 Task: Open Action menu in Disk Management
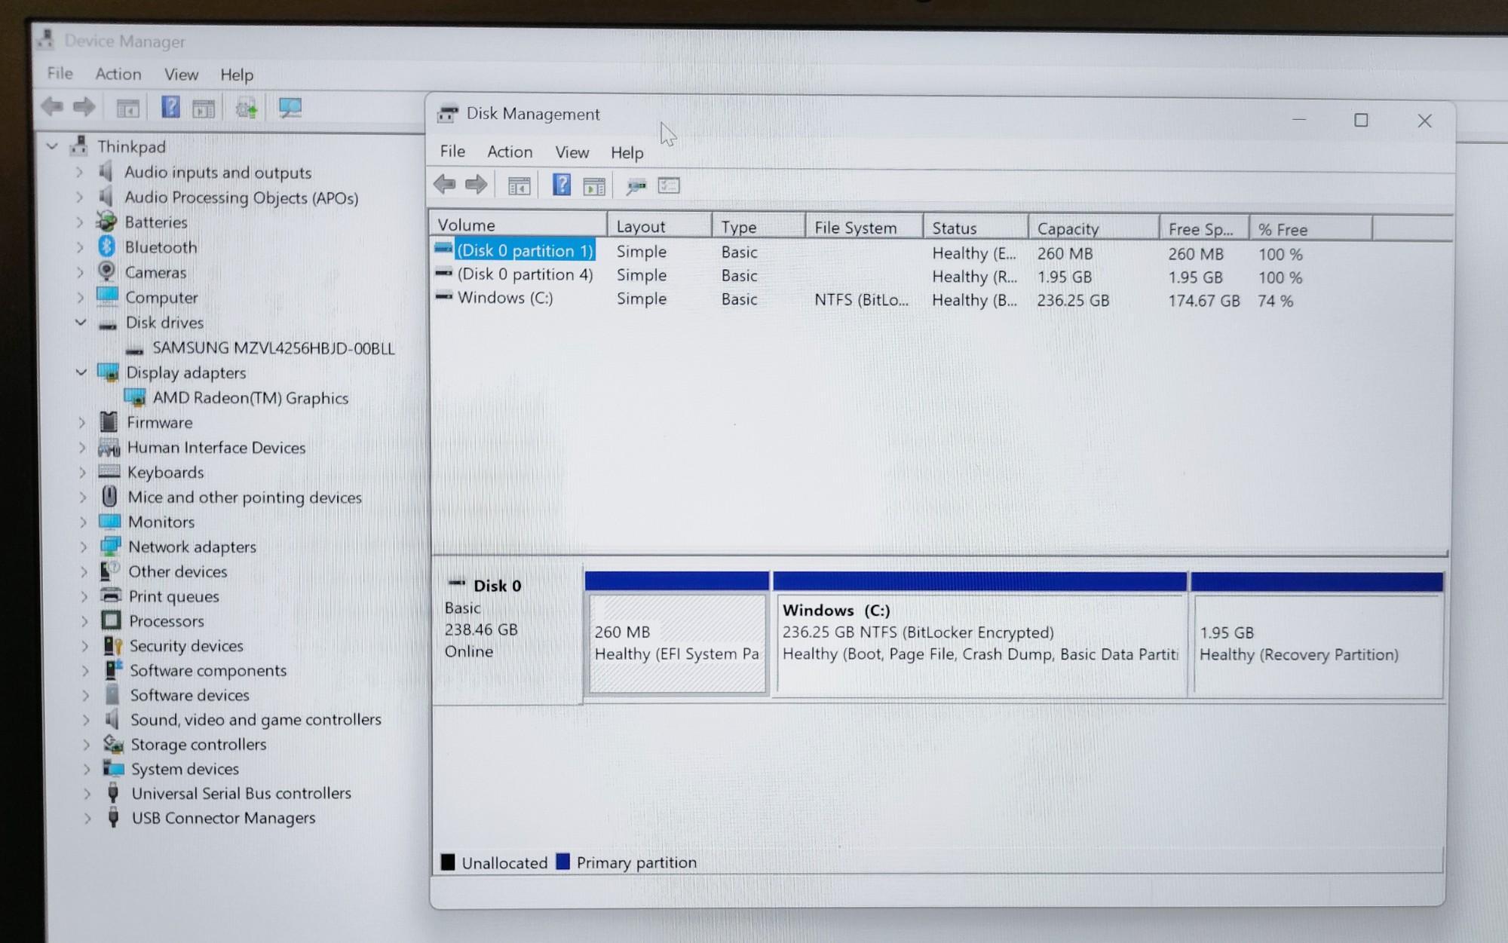(510, 152)
